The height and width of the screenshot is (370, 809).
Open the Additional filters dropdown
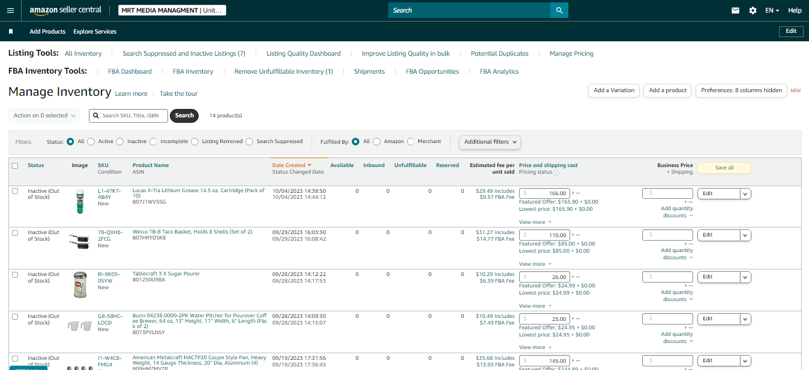click(x=490, y=142)
